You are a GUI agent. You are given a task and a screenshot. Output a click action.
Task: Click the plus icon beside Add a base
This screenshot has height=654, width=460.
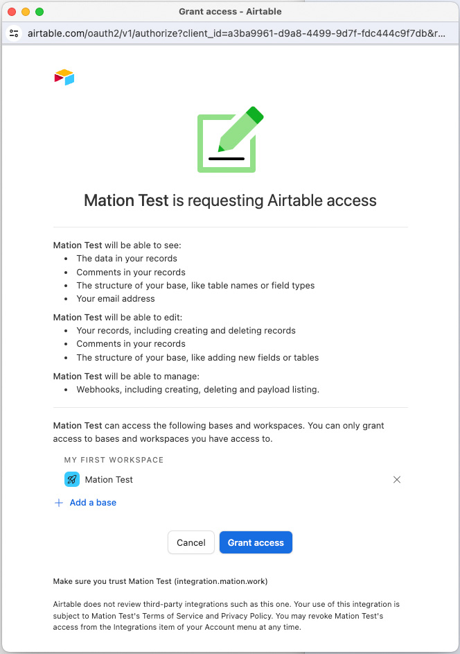point(59,503)
